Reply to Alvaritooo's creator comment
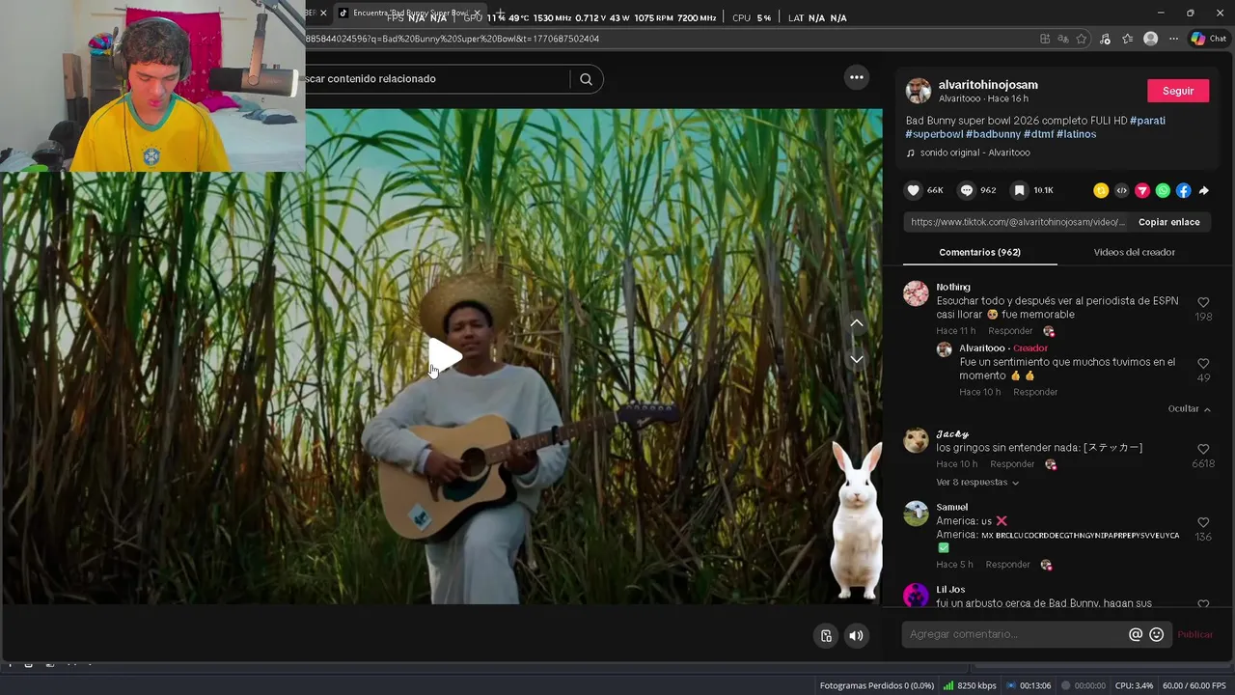 (x=1035, y=392)
